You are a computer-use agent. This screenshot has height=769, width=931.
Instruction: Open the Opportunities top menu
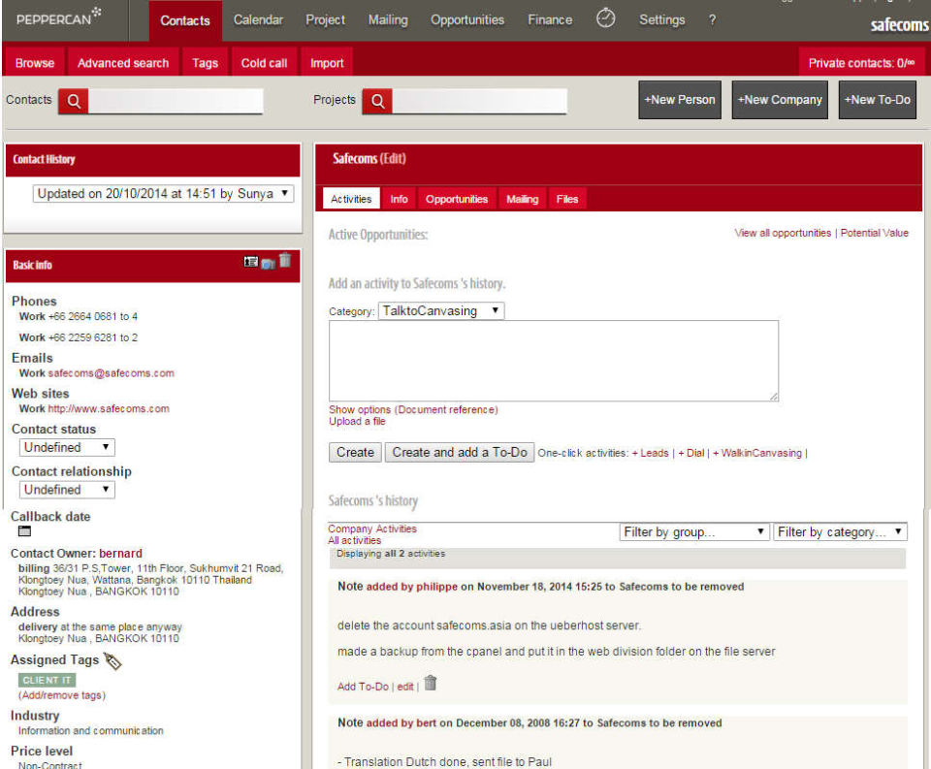[x=467, y=20]
